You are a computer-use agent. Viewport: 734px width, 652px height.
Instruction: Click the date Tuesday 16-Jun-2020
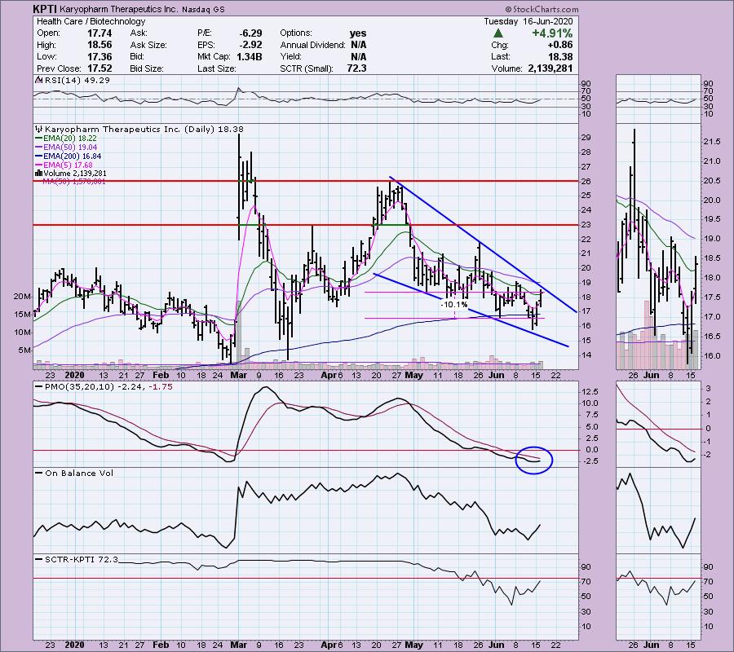(528, 21)
